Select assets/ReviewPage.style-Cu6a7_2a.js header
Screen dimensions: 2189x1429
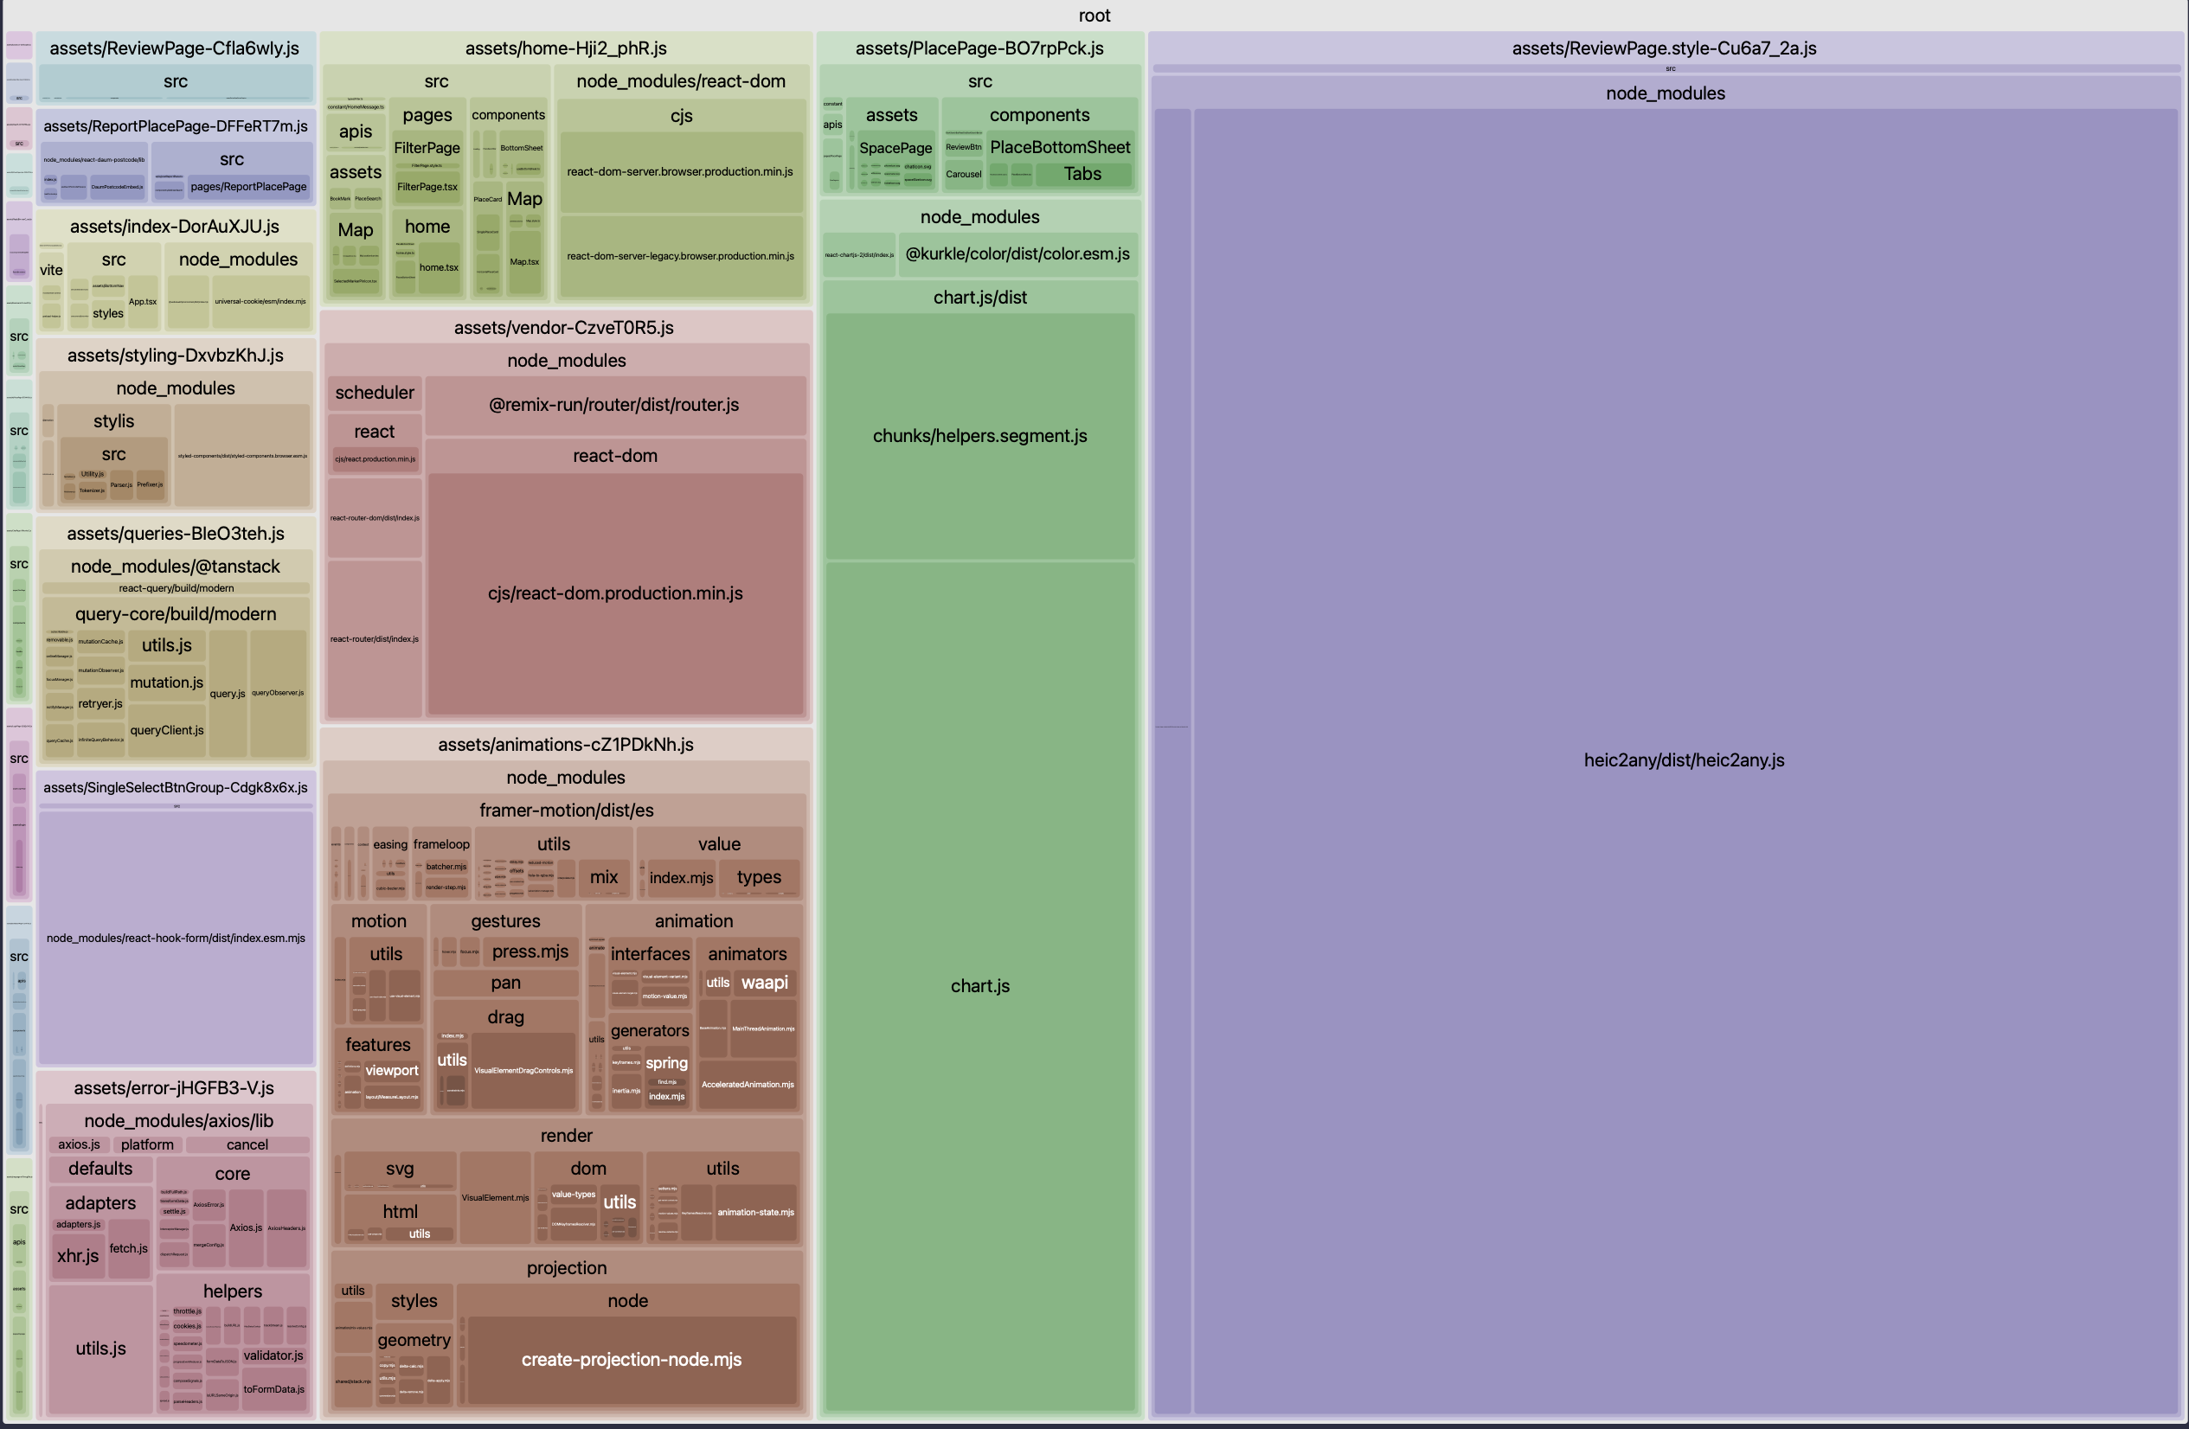pyautogui.click(x=1663, y=48)
